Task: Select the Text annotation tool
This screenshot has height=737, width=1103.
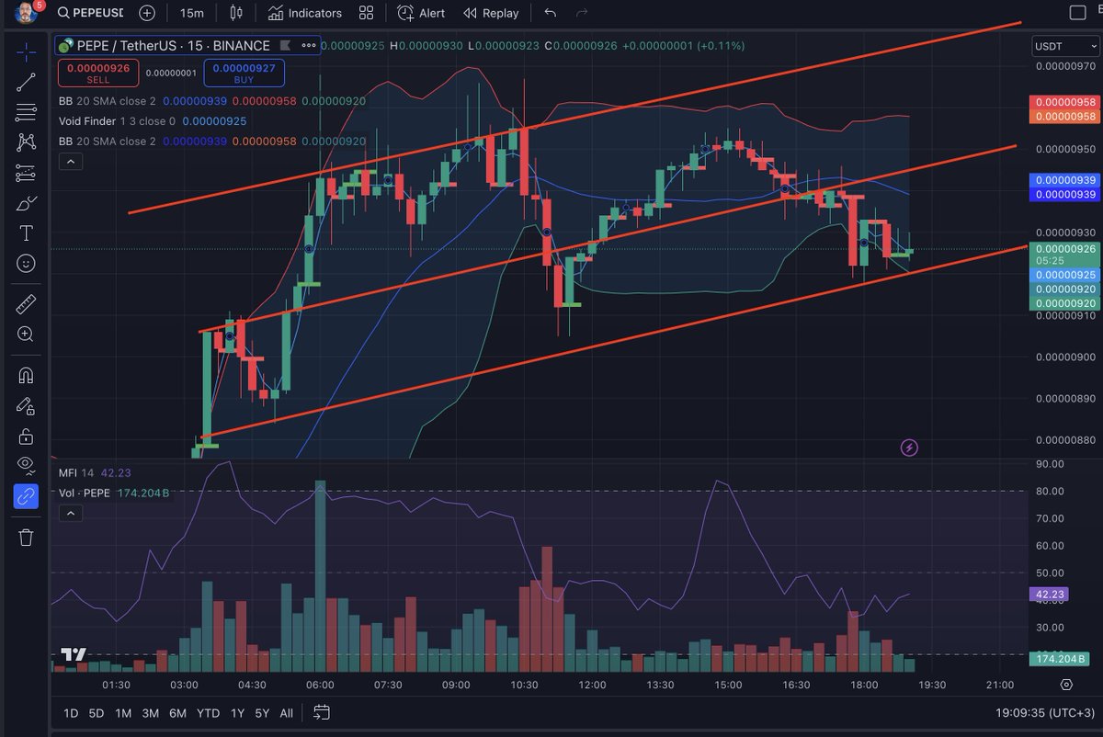Action: [26, 233]
